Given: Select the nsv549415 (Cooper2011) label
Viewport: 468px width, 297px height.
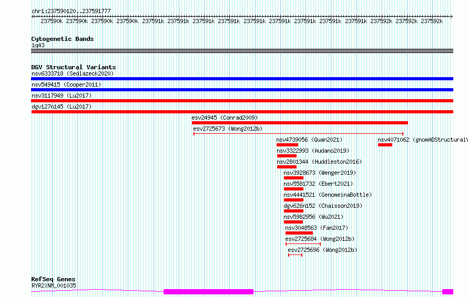Looking at the screenshot, I should click(66, 84).
